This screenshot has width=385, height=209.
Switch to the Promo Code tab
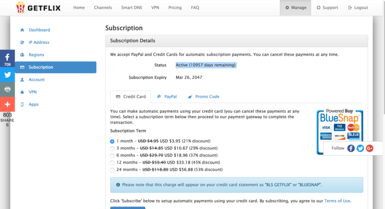pyautogui.click(x=204, y=97)
